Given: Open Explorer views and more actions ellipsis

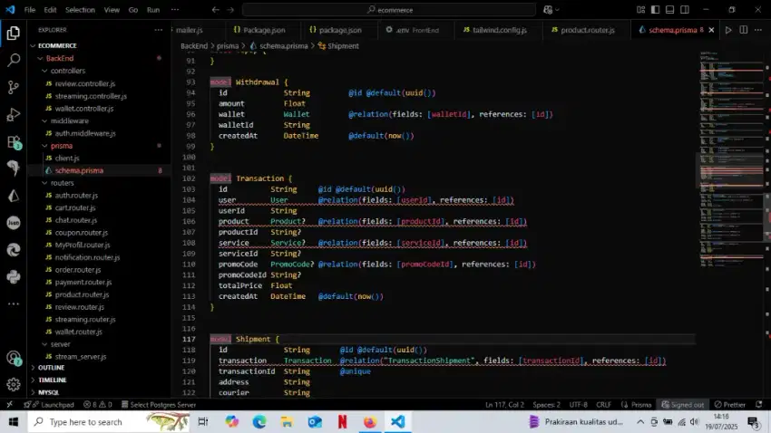Looking at the screenshot, I should pyautogui.click(x=159, y=30).
